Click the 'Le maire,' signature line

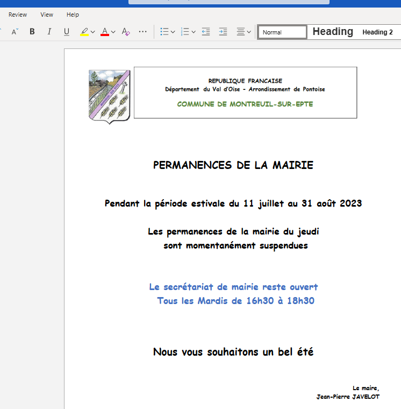coord(366,388)
